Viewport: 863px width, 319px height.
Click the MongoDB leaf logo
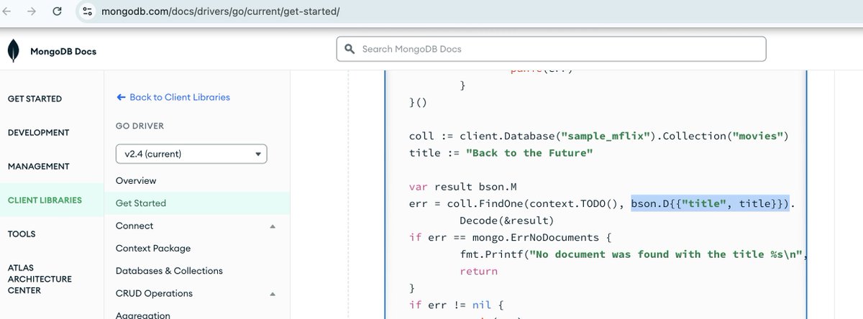(x=14, y=51)
